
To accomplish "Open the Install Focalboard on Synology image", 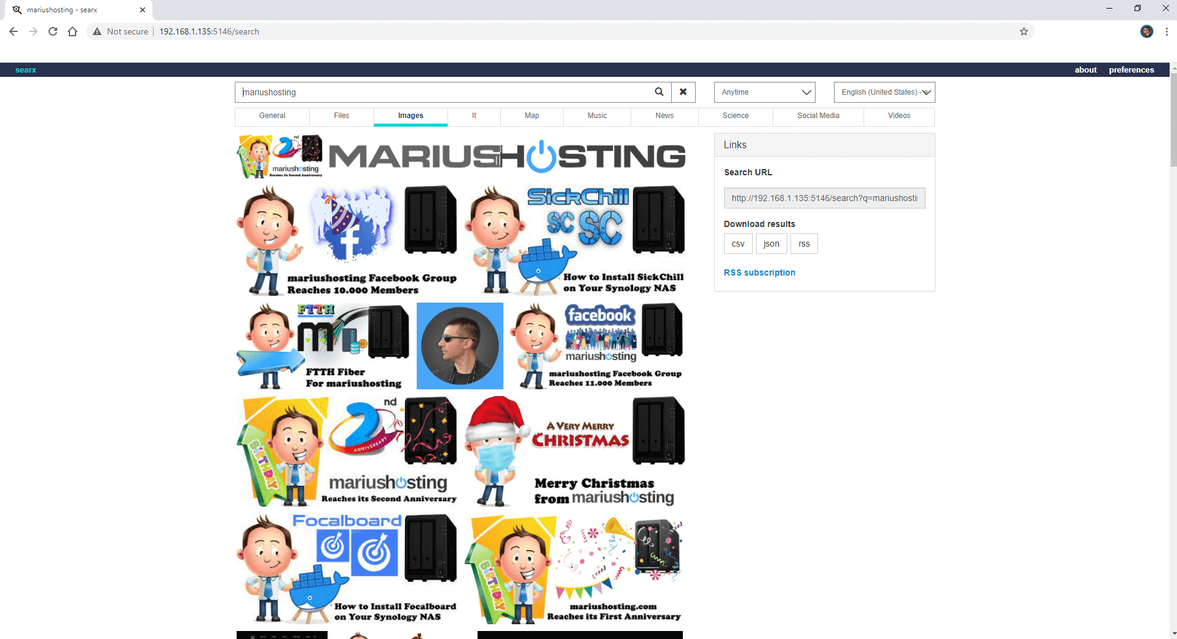I will pyautogui.click(x=348, y=569).
